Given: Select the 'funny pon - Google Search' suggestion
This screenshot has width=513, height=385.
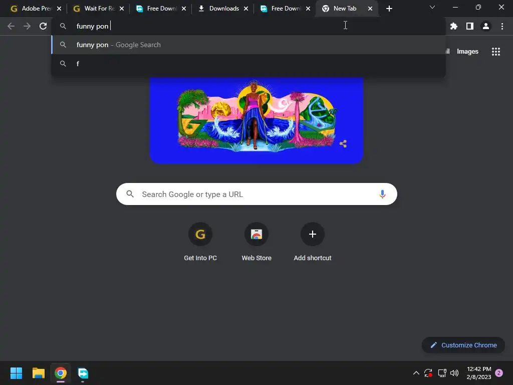Looking at the screenshot, I should [248, 45].
